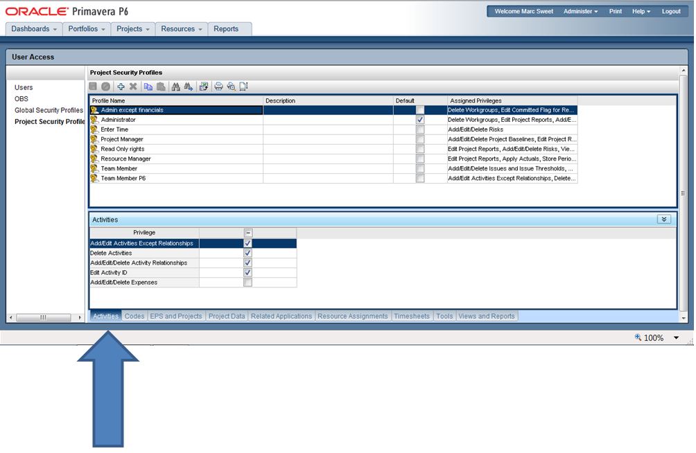This screenshot has height=453, width=696.
Task: Switch to EPS and Projects tab
Action: 176,316
